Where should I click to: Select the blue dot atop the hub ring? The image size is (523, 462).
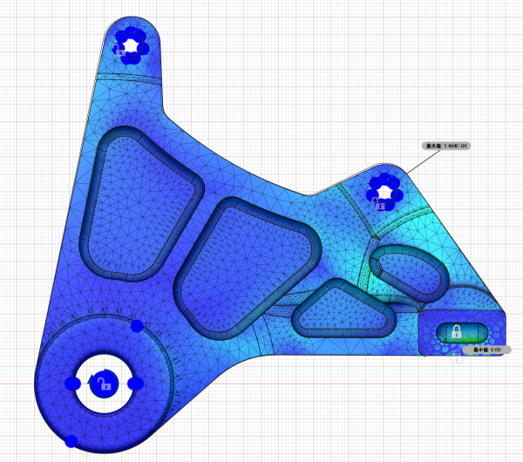click(x=137, y=326)
